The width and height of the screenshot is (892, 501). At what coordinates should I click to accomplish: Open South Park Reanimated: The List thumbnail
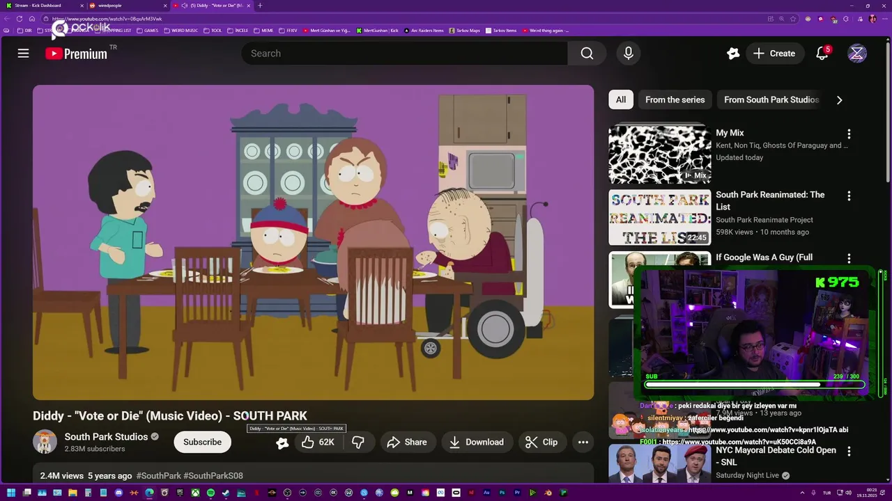(659, 217)
